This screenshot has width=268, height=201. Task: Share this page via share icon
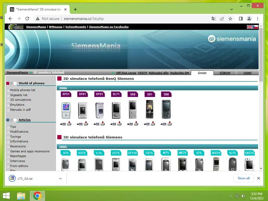click(222, 19)
